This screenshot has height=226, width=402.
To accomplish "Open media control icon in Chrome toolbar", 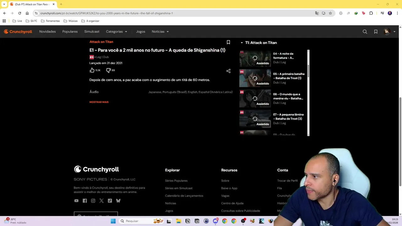I will [382, 13].
